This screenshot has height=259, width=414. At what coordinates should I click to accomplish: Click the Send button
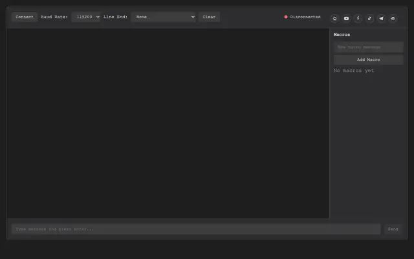(393, 229)
